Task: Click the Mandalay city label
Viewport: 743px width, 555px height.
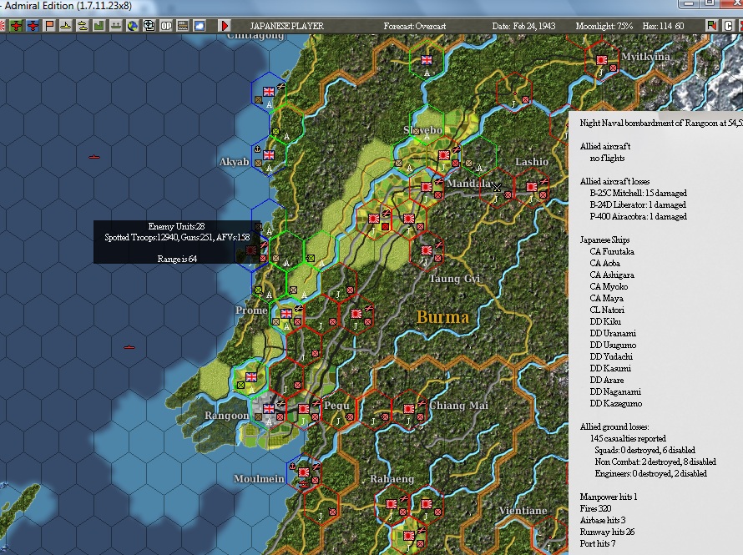Action: (469, 184)
